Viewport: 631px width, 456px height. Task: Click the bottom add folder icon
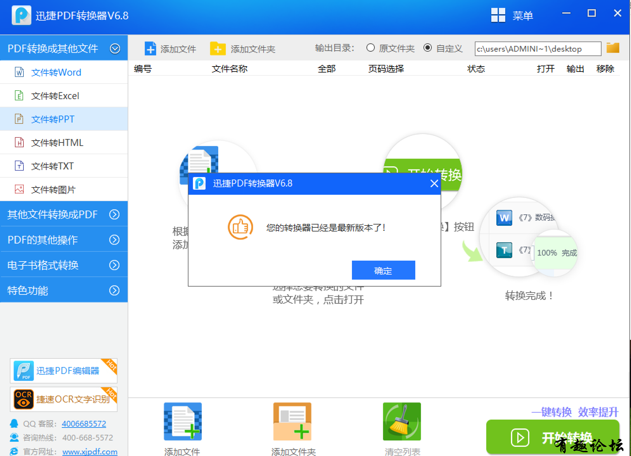tap(292, 421)
